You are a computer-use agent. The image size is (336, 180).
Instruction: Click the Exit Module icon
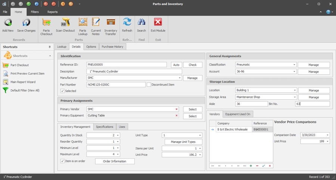click(x=158, y=22)
